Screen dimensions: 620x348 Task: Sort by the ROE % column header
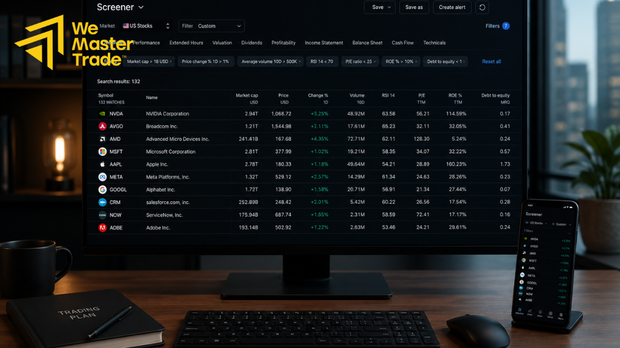coord(455,95)
